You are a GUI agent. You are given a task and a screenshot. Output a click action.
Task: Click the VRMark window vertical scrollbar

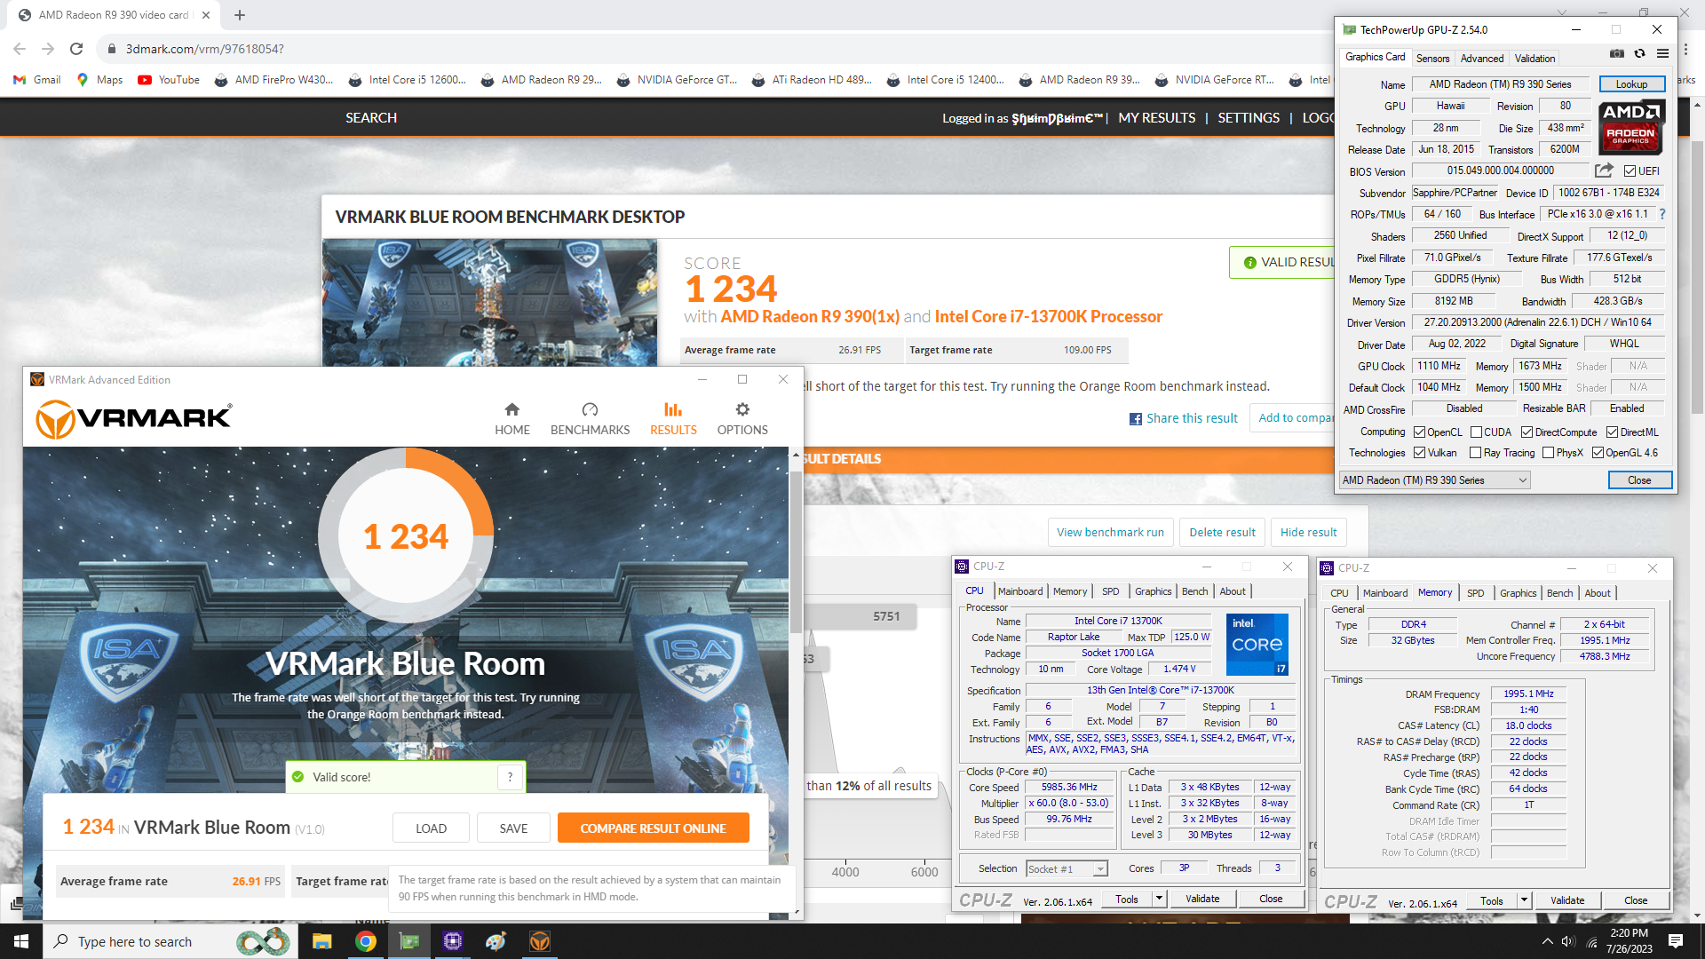point(796,551)
